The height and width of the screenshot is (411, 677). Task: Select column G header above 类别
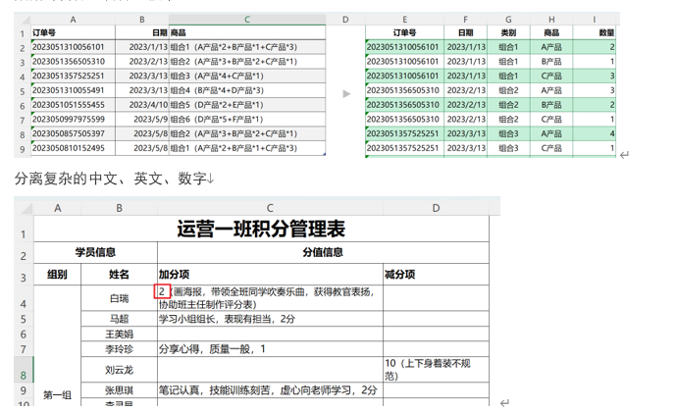(x=508, y=20)
